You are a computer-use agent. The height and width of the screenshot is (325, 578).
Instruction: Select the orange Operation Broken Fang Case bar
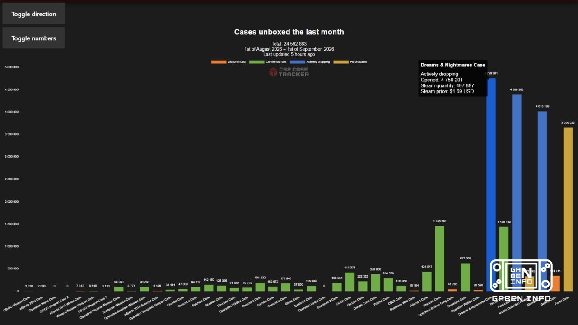(x=452, y=290)
